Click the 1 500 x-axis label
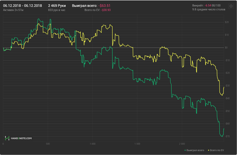 pyautogui.click(x=137, y=144)
